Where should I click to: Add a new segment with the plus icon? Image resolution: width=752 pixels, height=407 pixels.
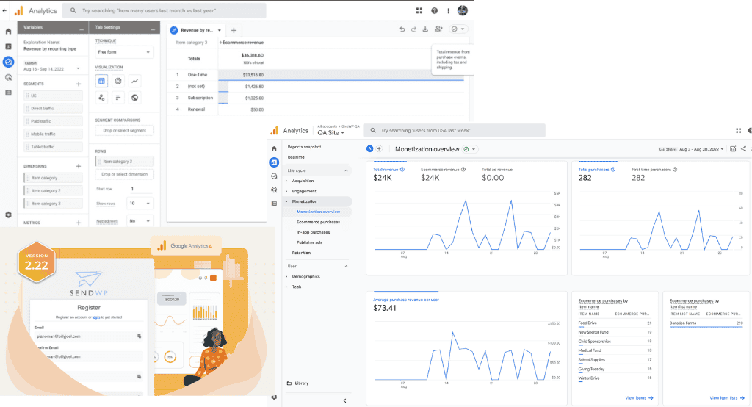(79, 84)
